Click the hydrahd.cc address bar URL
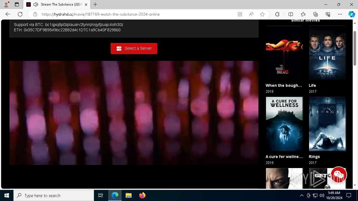The height and width of the screenshot is (201, 358). pos(101,14)
